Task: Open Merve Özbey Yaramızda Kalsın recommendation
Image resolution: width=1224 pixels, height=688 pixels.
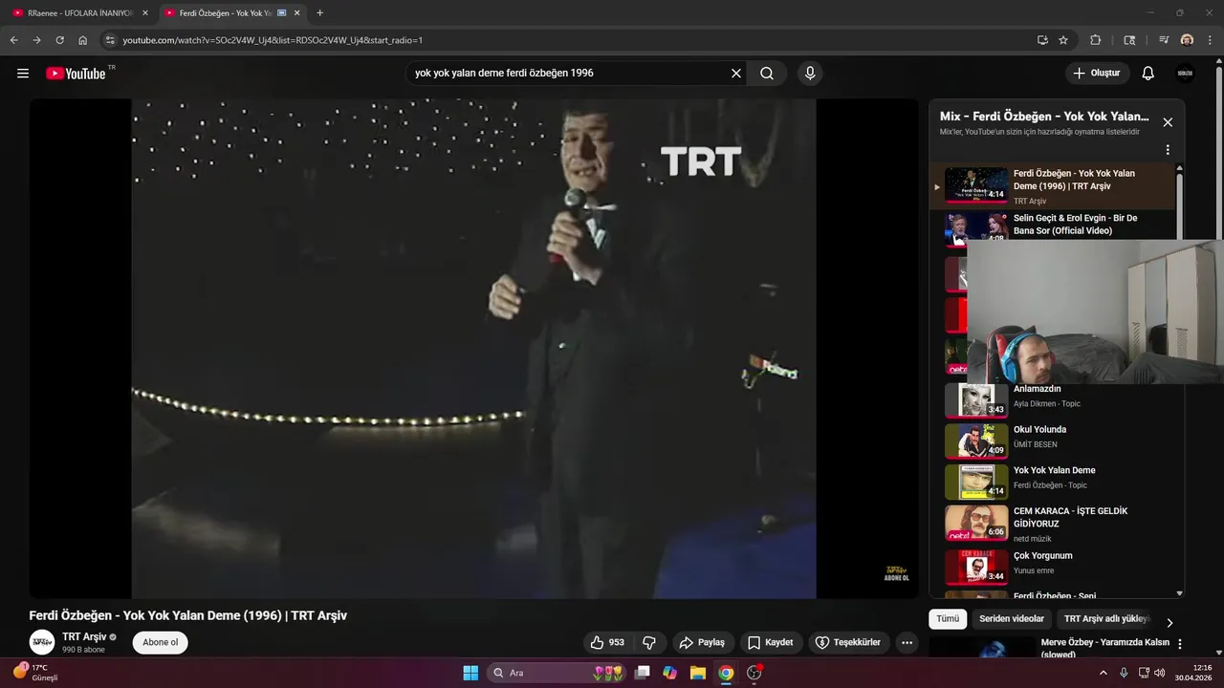Action: click(x=1104, y=648)
